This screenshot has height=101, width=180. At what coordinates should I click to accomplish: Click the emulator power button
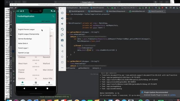(62, 13)
